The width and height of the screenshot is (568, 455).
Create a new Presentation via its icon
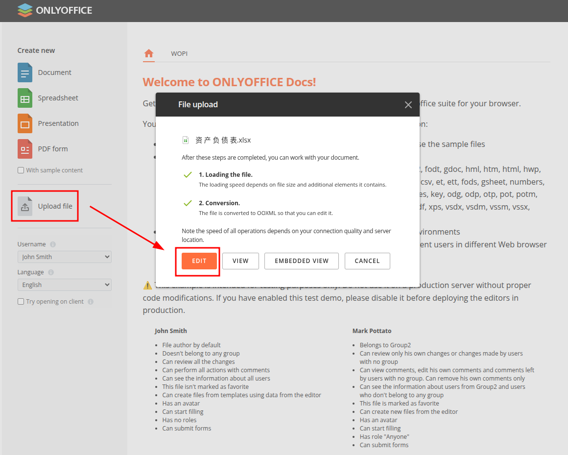(x=25, y=123)
